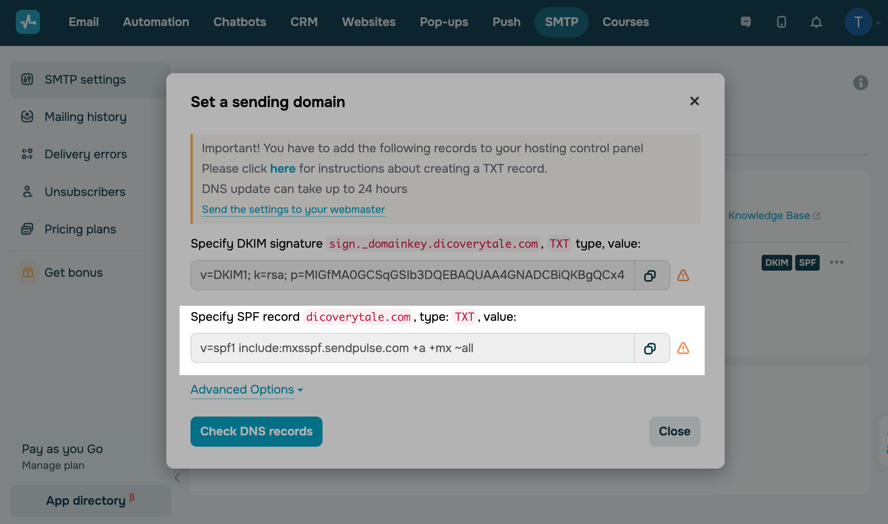
Task: Open the chat messages icon
Action: (x=746, y=22)
